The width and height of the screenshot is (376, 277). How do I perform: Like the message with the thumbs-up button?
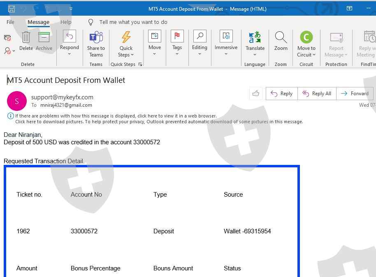click(256, 94)
